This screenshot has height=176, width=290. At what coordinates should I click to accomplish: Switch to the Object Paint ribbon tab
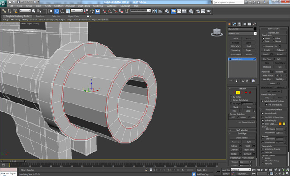[x=74, y=16]
